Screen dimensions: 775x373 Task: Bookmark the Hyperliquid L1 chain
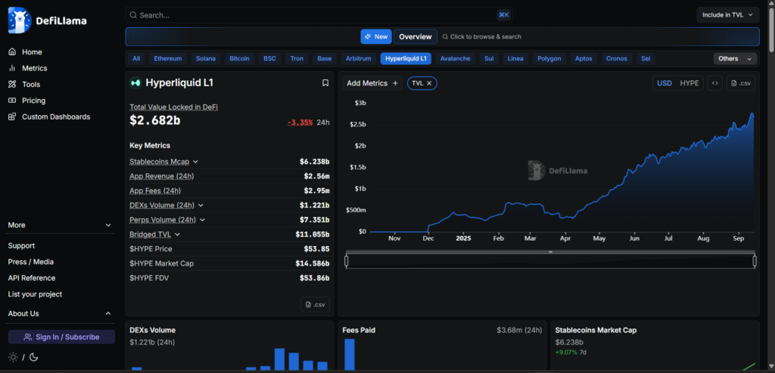[325, 83]
